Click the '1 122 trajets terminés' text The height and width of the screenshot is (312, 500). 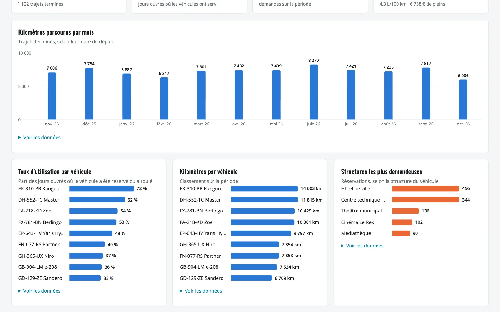[x=40, y=4]
